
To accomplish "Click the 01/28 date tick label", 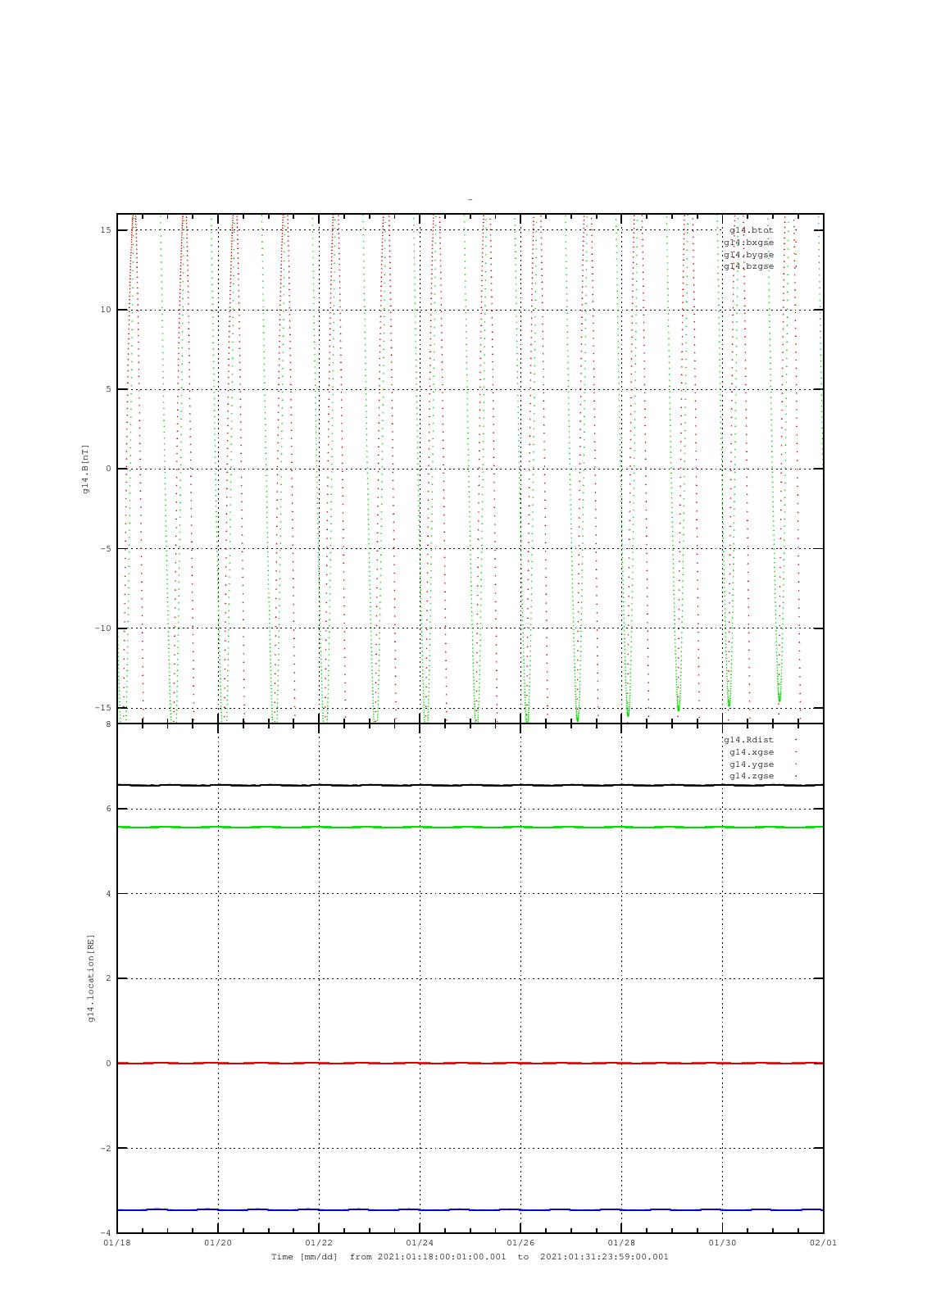I will pos(621,1242).
